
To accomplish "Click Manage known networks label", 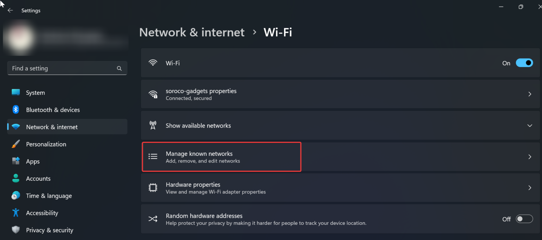I will tap(199, 154).
